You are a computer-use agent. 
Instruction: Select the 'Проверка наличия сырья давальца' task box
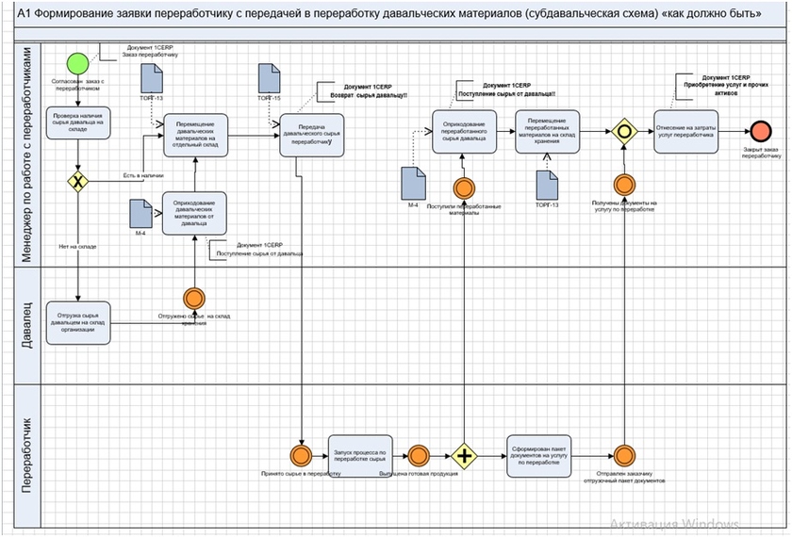point(79,123)
